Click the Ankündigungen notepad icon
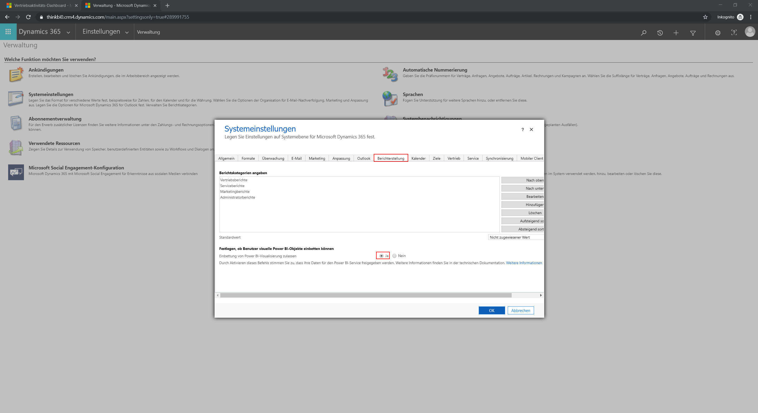758x413 pixels. click(x=16, y=74)
